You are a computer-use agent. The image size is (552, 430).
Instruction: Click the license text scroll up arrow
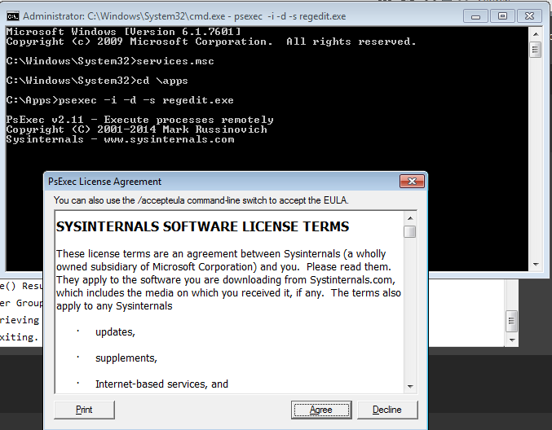click(x=410, y=217)
